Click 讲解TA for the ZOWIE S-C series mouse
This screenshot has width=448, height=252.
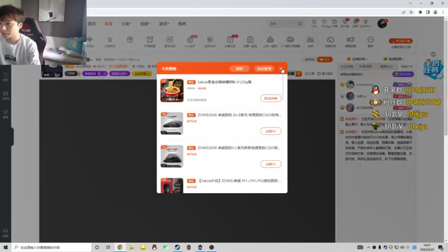pyautogui.click(x=270, y=164)
